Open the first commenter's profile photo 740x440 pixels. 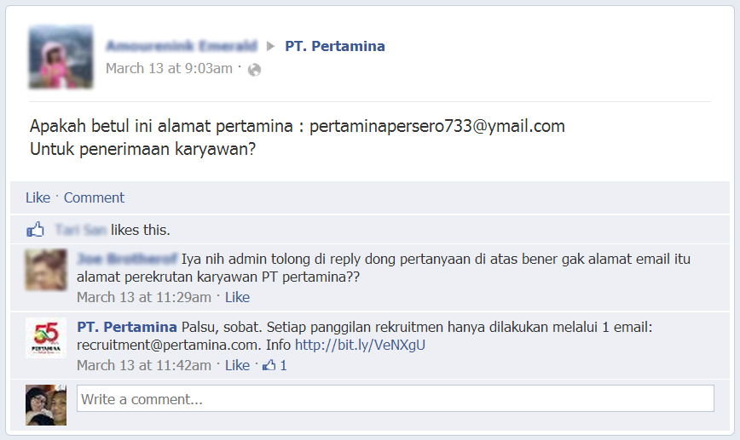[46, 270]
